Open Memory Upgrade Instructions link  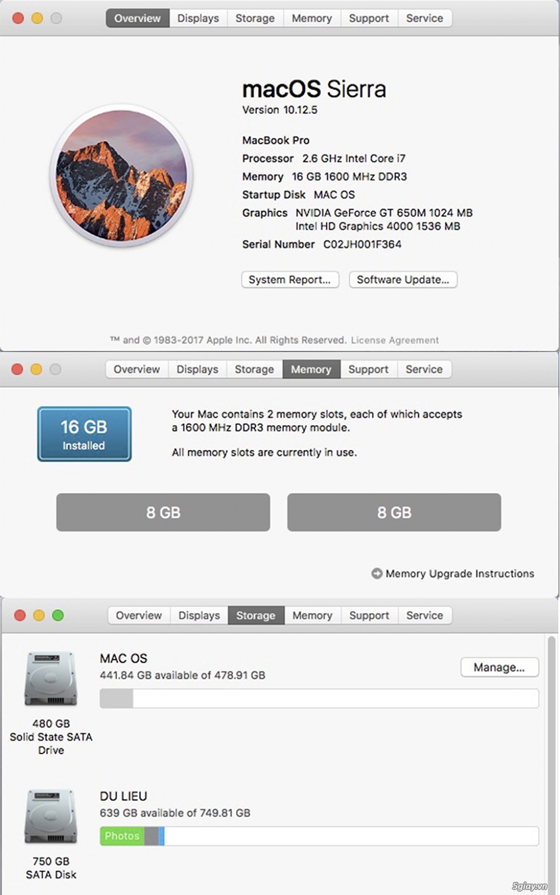click(x=460, y=573)
